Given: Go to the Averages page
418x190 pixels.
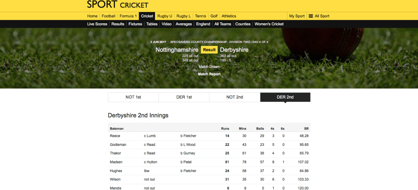Looking at the screenshot, I should (x=184, y=24).
